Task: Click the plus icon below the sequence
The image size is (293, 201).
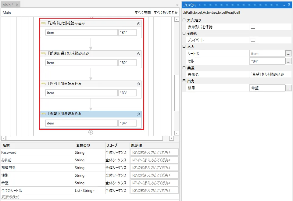Action: click(x=91, y=132)
